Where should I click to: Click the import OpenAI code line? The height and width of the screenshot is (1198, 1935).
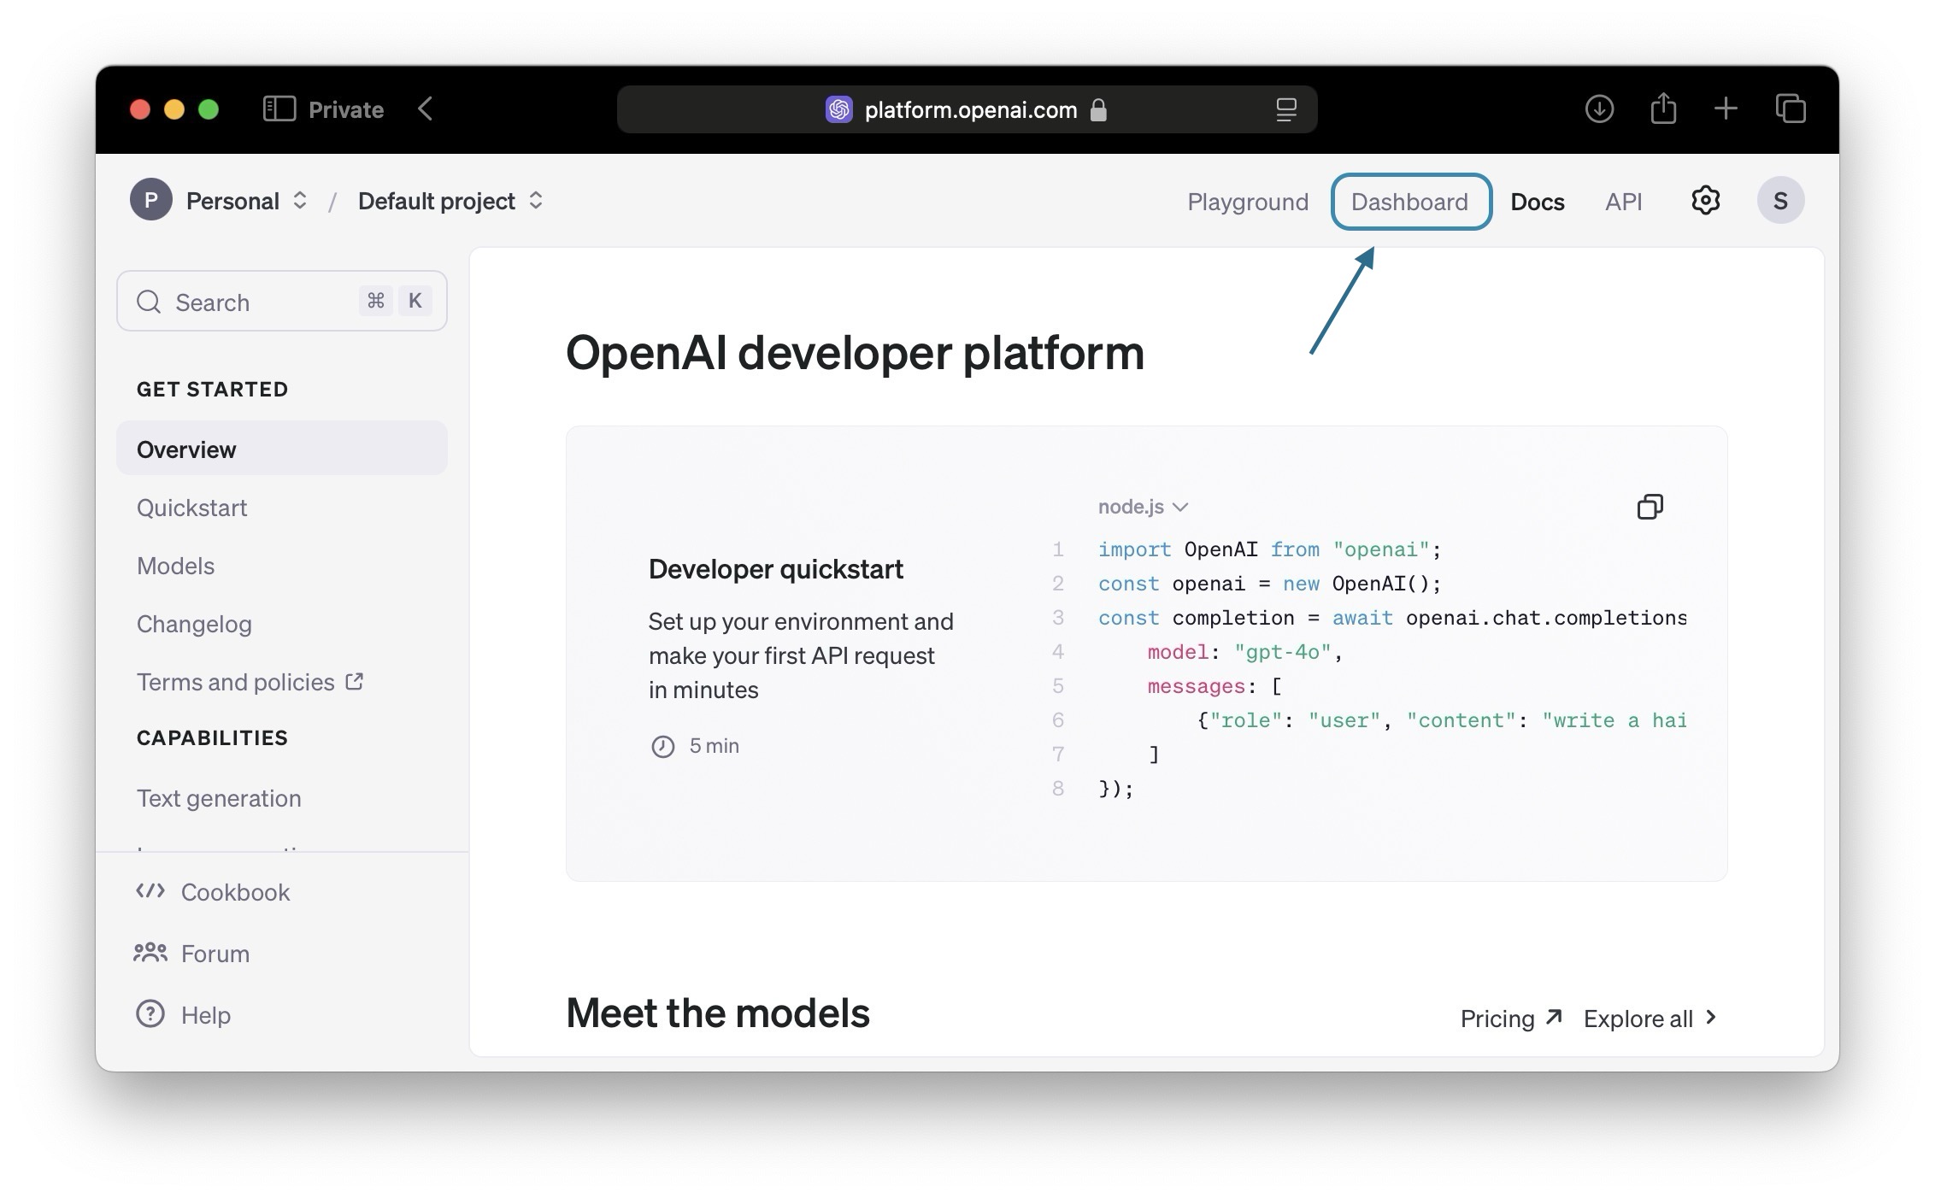(x=1269, y=549)
